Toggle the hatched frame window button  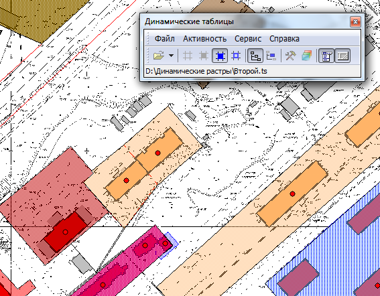(x=342, y=56)
